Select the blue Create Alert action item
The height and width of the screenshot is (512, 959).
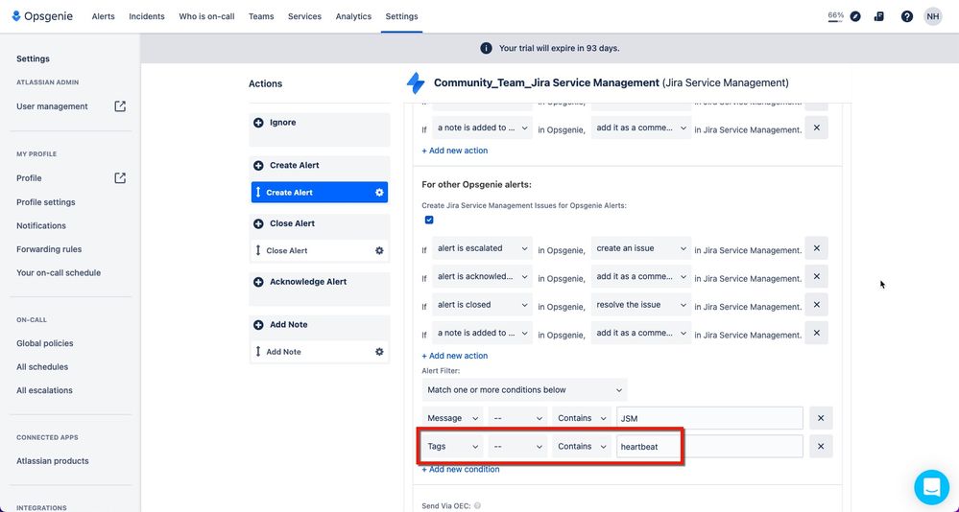click(320, 193)
